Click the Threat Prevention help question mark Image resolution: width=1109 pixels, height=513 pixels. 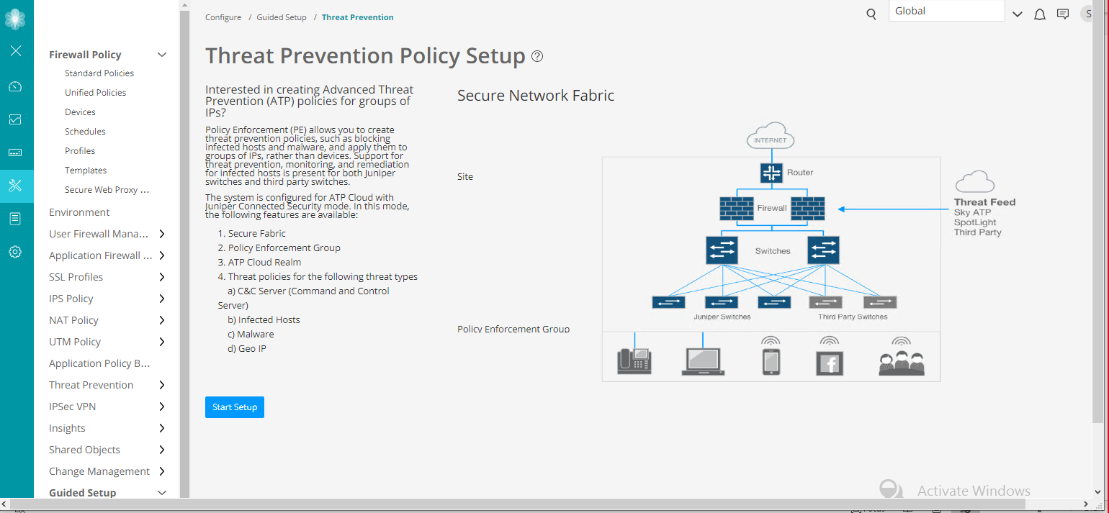(536, 56)
